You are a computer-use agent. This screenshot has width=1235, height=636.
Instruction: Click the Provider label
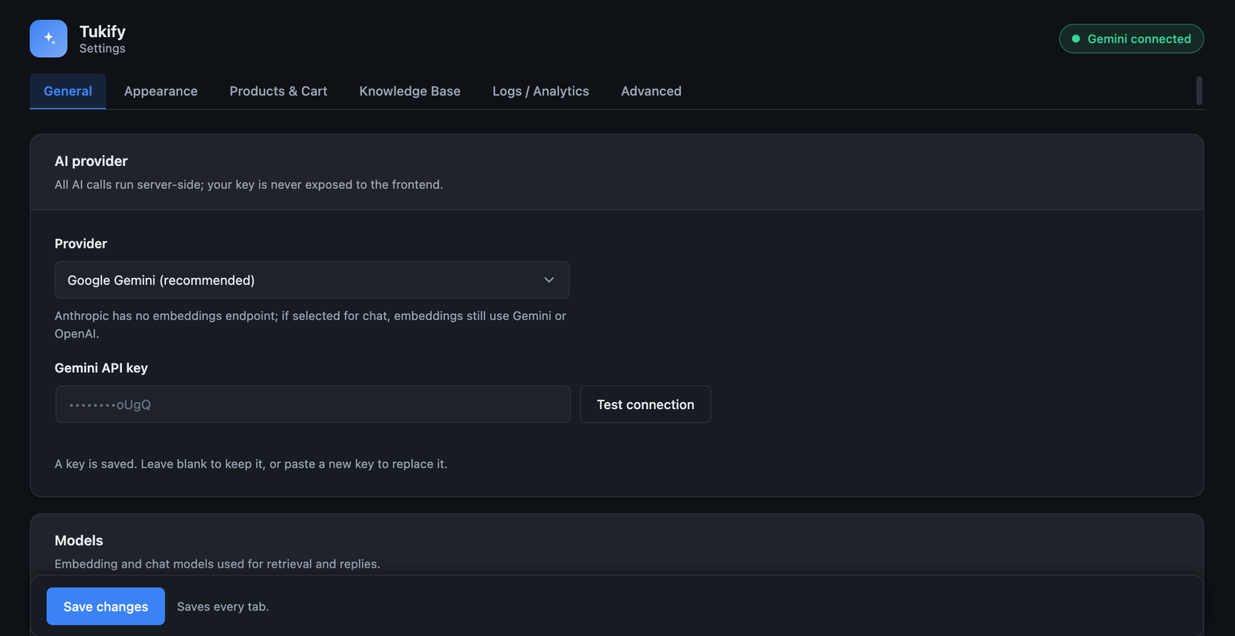pyautogui.click(x=81, y=244)
